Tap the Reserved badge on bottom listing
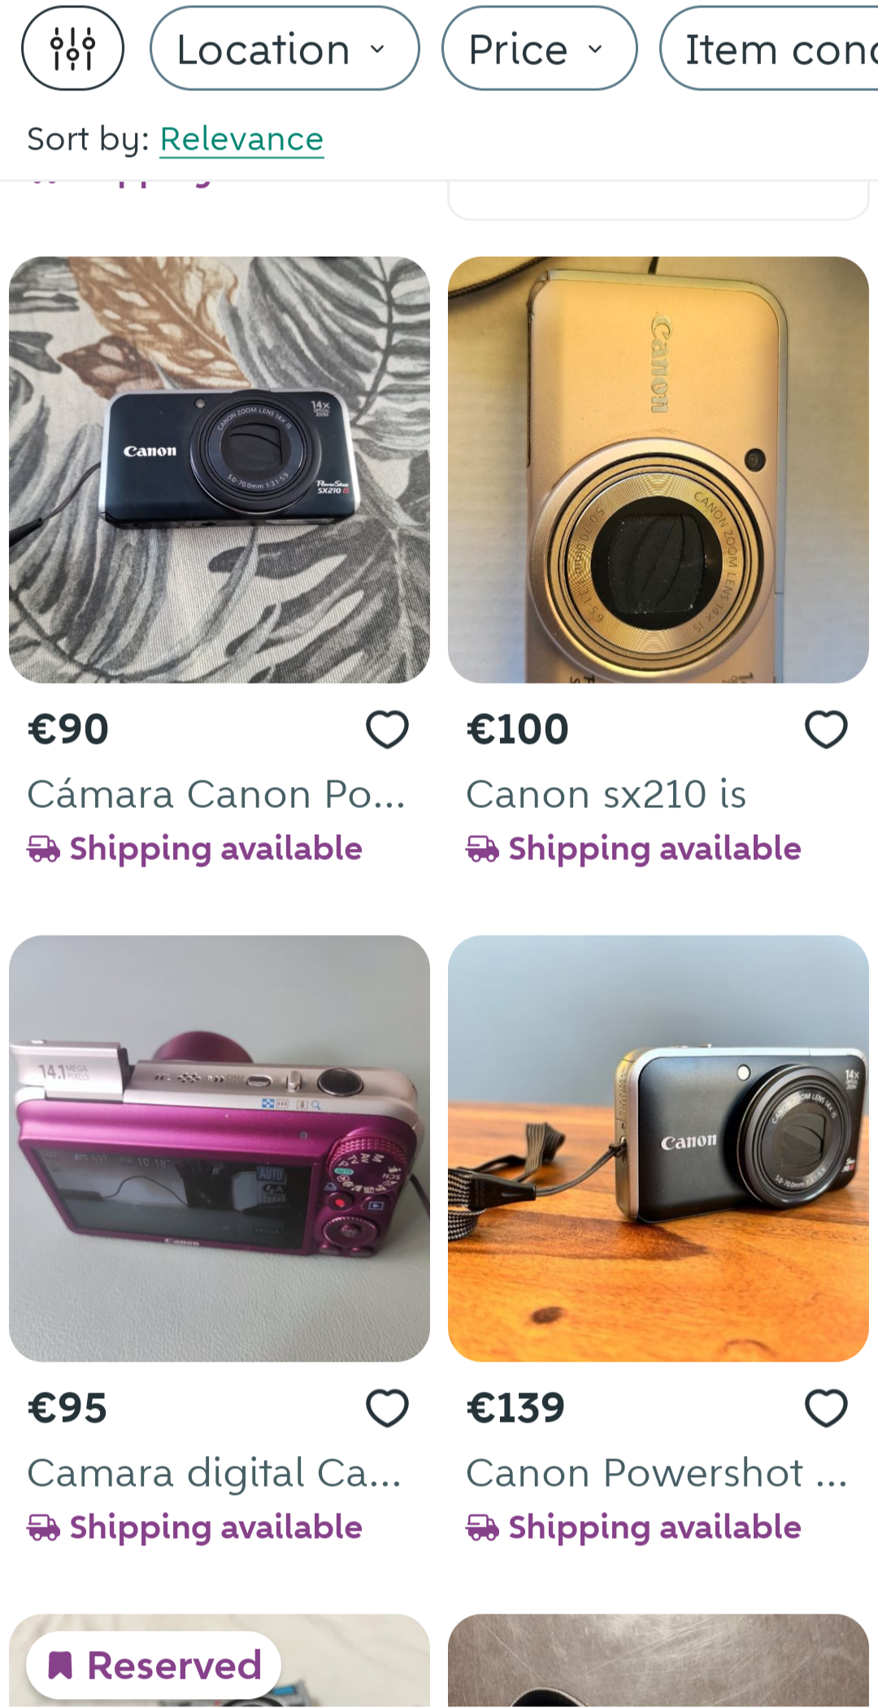This screenshot has height=1708, width=878. pos(154,1665)
